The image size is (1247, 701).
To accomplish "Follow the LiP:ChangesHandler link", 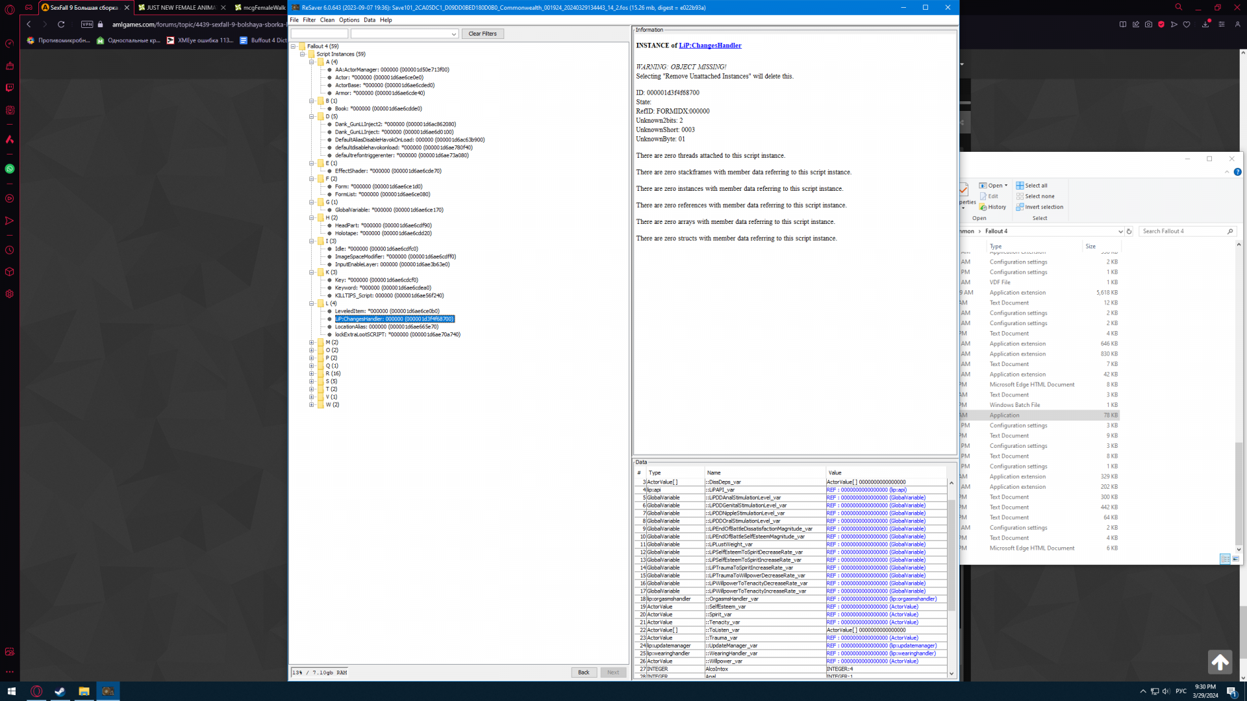I will 710,45.
